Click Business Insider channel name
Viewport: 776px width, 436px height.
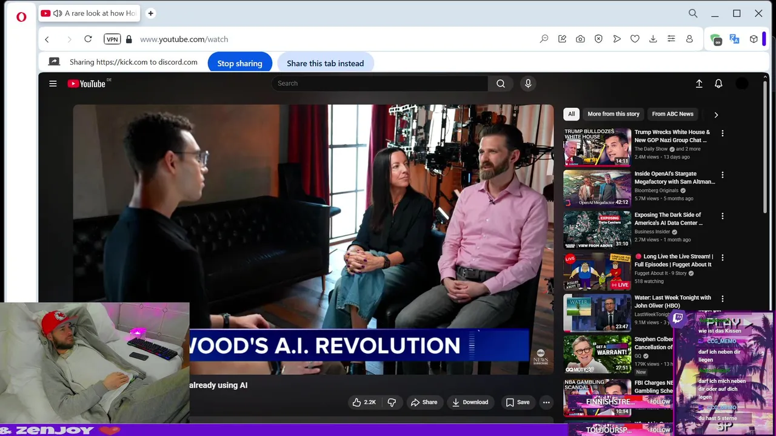tap(652, 232)
